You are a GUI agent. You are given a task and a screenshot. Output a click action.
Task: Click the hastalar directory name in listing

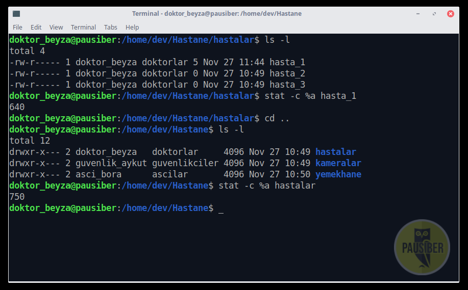336,152
